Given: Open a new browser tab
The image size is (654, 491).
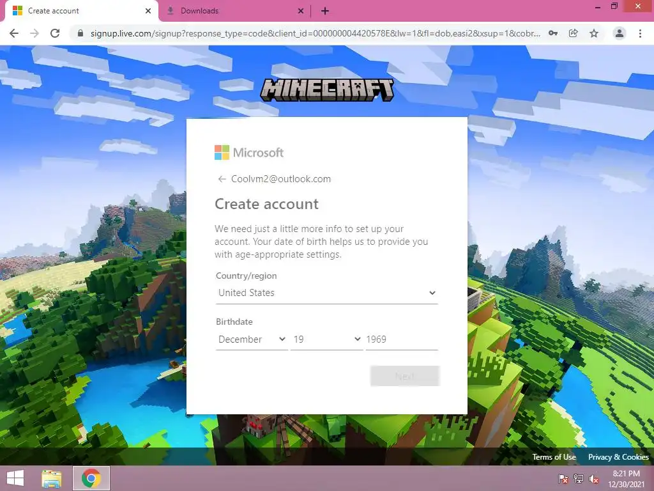Looking at the screenshot, I should coord(325,12).
